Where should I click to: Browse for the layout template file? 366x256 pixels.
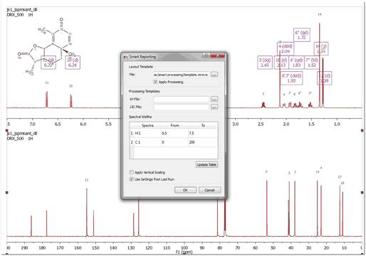click(x=214, y=75)
